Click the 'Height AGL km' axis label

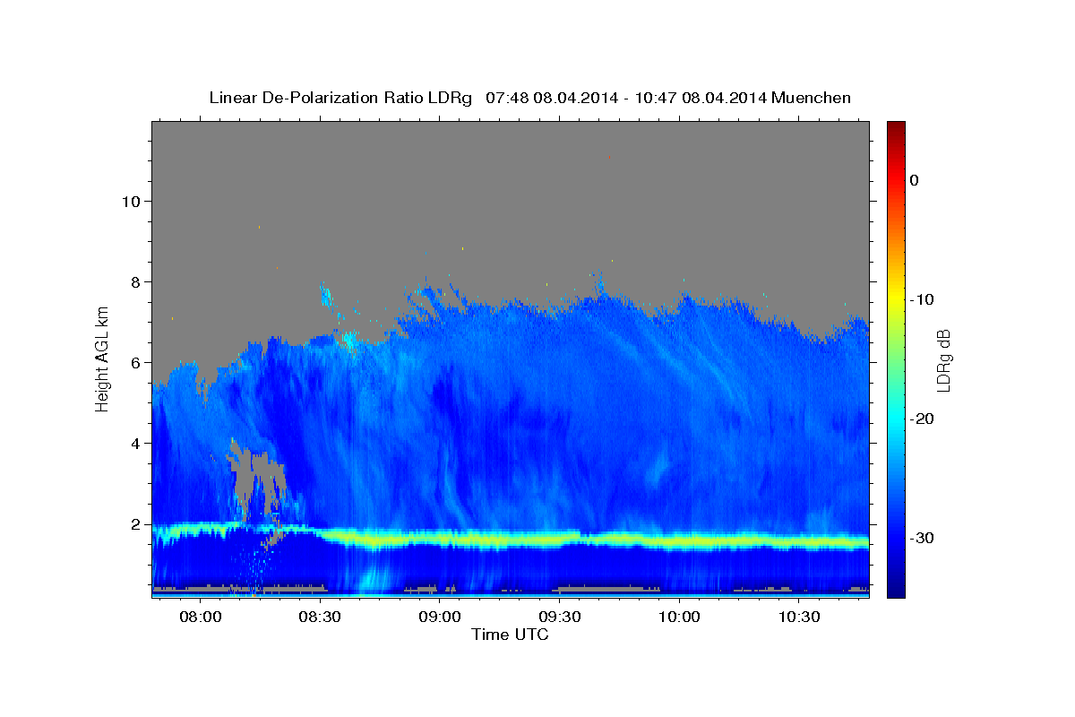click(x=102, y=358)
